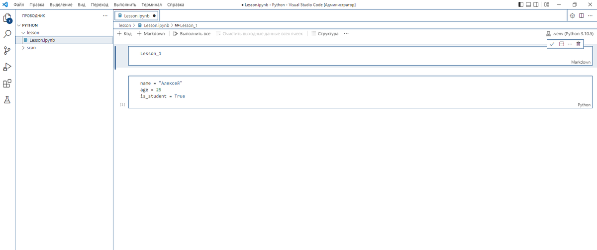This screenshot has width=597, height=250.
Task: Open the Переход menu
Action: (x=99, y=4)
